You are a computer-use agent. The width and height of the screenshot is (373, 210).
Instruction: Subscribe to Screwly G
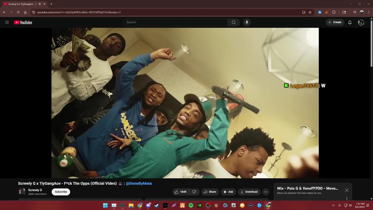pyautogui.click(x=61, y=192)
